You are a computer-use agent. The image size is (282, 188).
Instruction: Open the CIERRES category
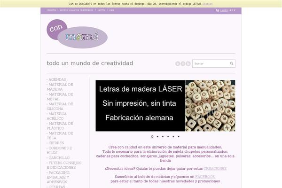[56, 143]
